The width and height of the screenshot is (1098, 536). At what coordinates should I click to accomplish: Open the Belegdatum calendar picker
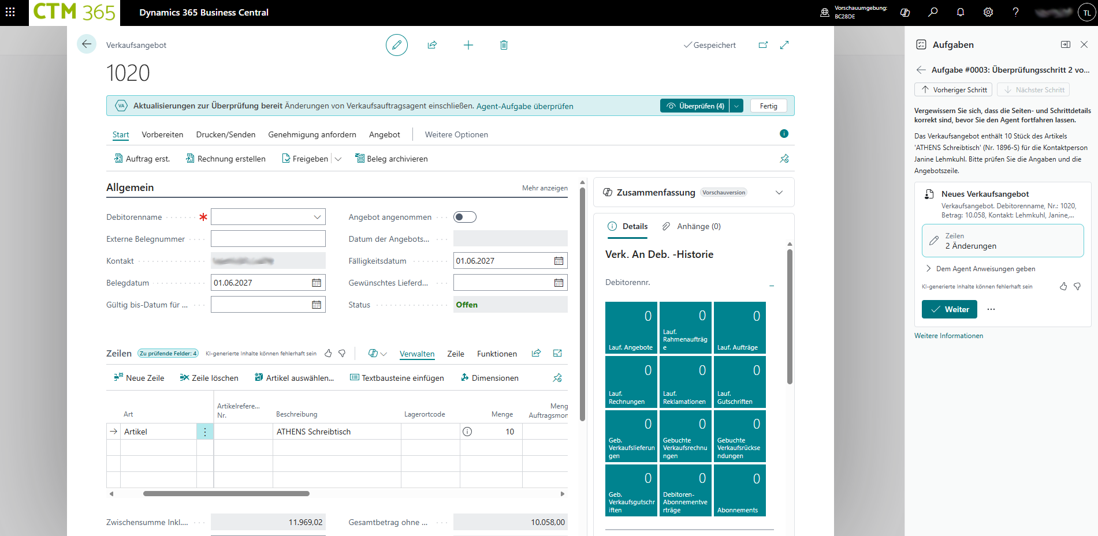317,283
